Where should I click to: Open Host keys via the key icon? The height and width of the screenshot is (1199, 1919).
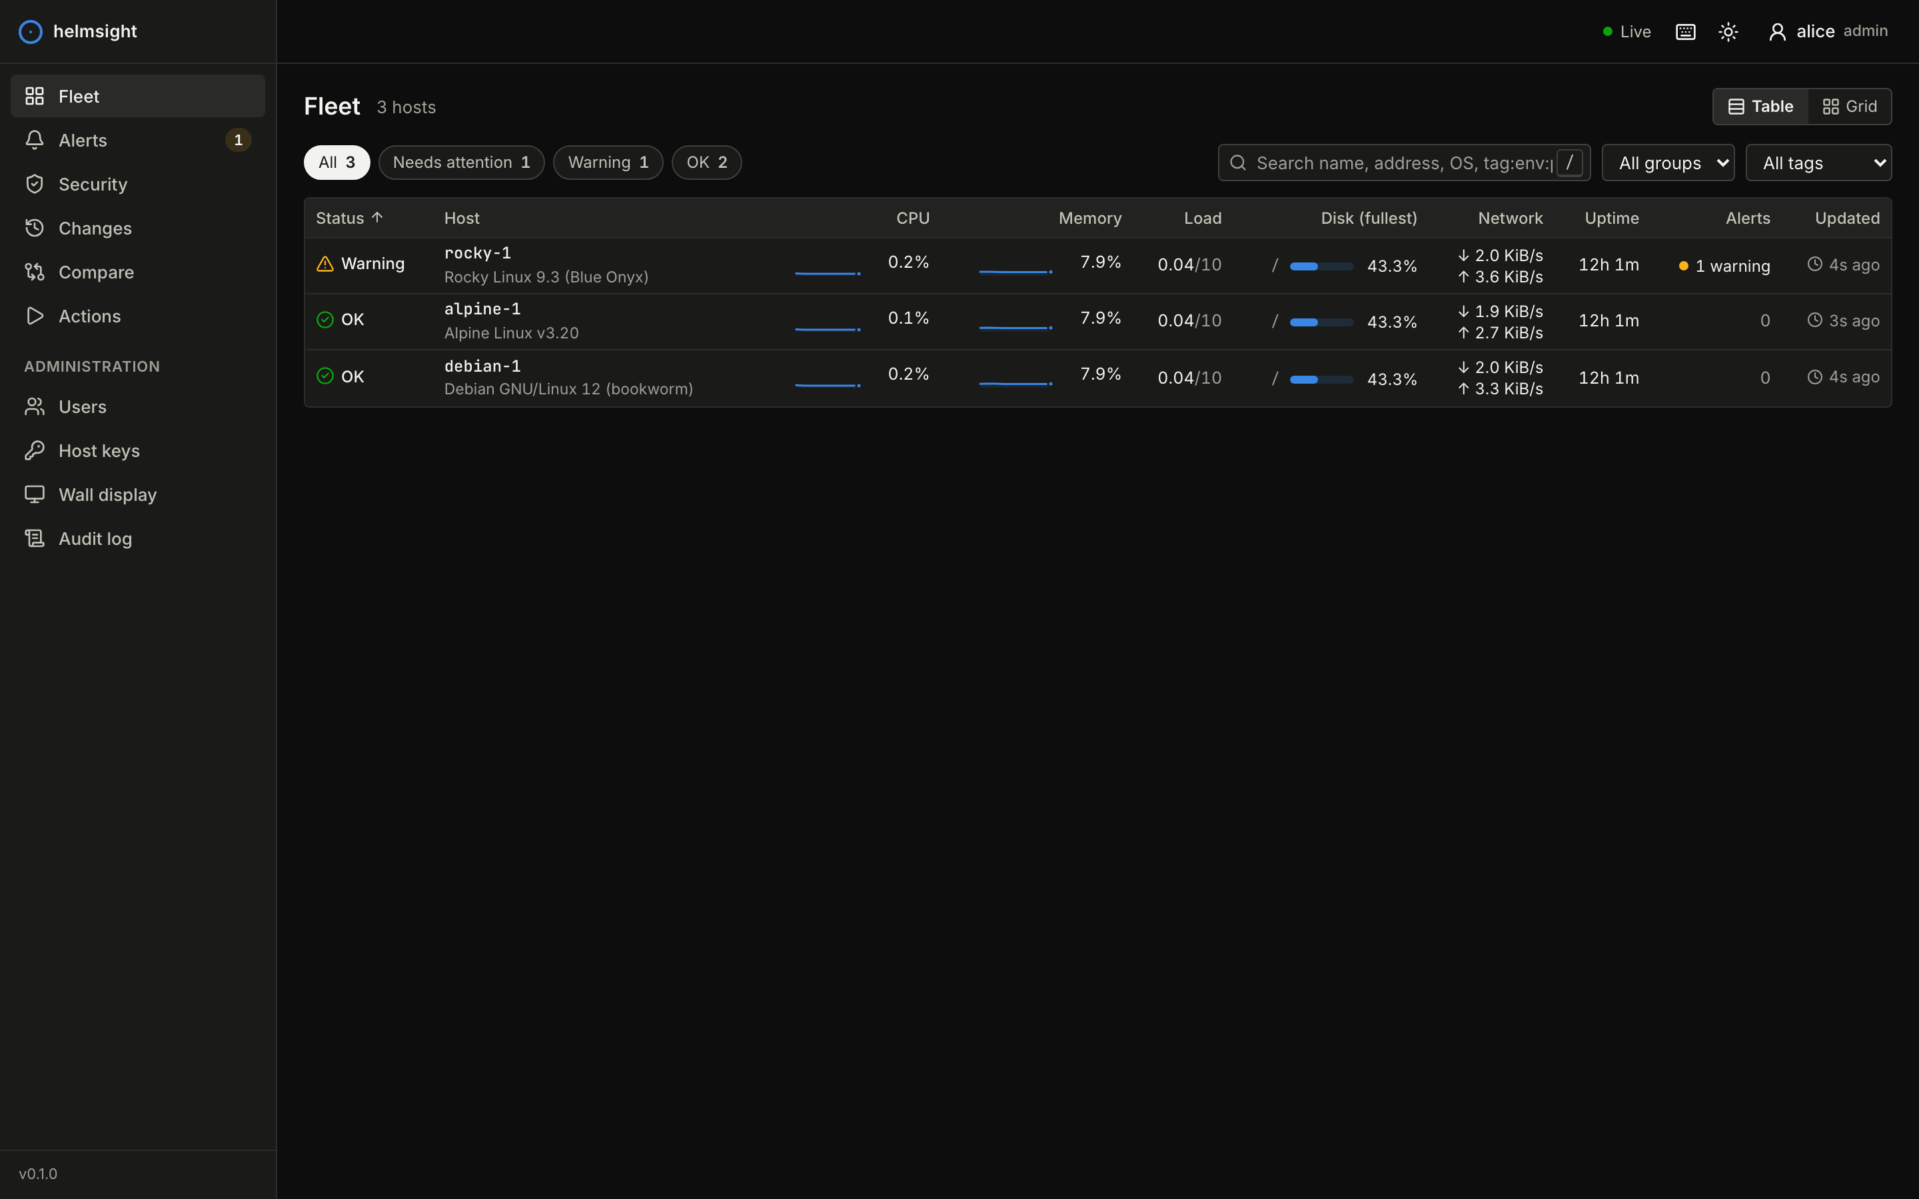point(34,450)
